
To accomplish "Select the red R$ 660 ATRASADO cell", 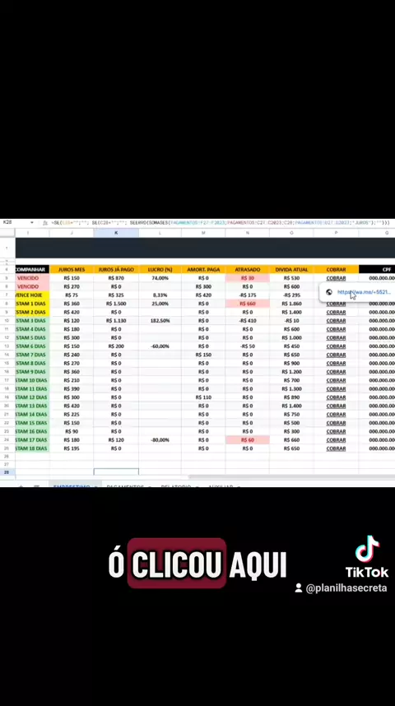I will (247, 304).
